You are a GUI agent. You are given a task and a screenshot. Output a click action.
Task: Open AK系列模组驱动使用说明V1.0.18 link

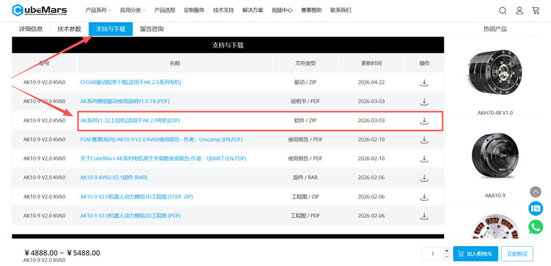pos(125,101)
